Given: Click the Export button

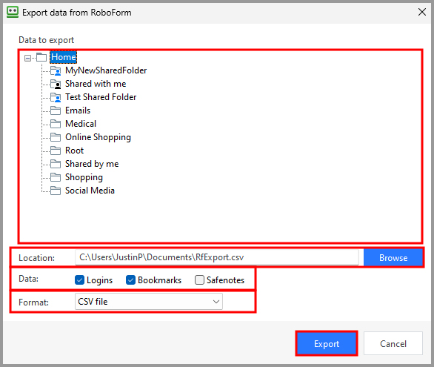Looking at the screenshot, I should (x=327, y=343).
